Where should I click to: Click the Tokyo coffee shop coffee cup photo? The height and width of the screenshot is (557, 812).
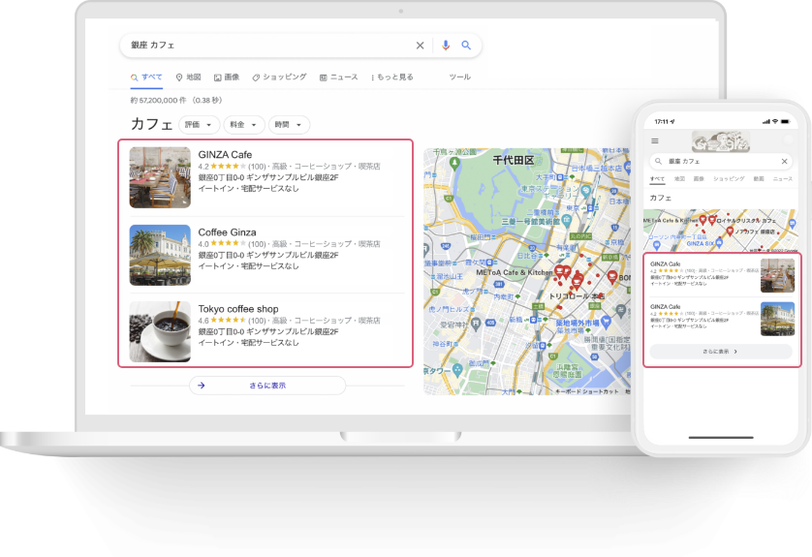pos(160,332)
